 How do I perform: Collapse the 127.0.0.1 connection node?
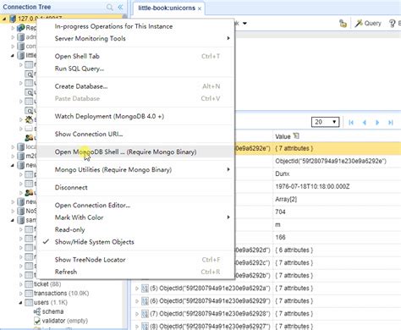pyautogui.click(x=4, y=19)
